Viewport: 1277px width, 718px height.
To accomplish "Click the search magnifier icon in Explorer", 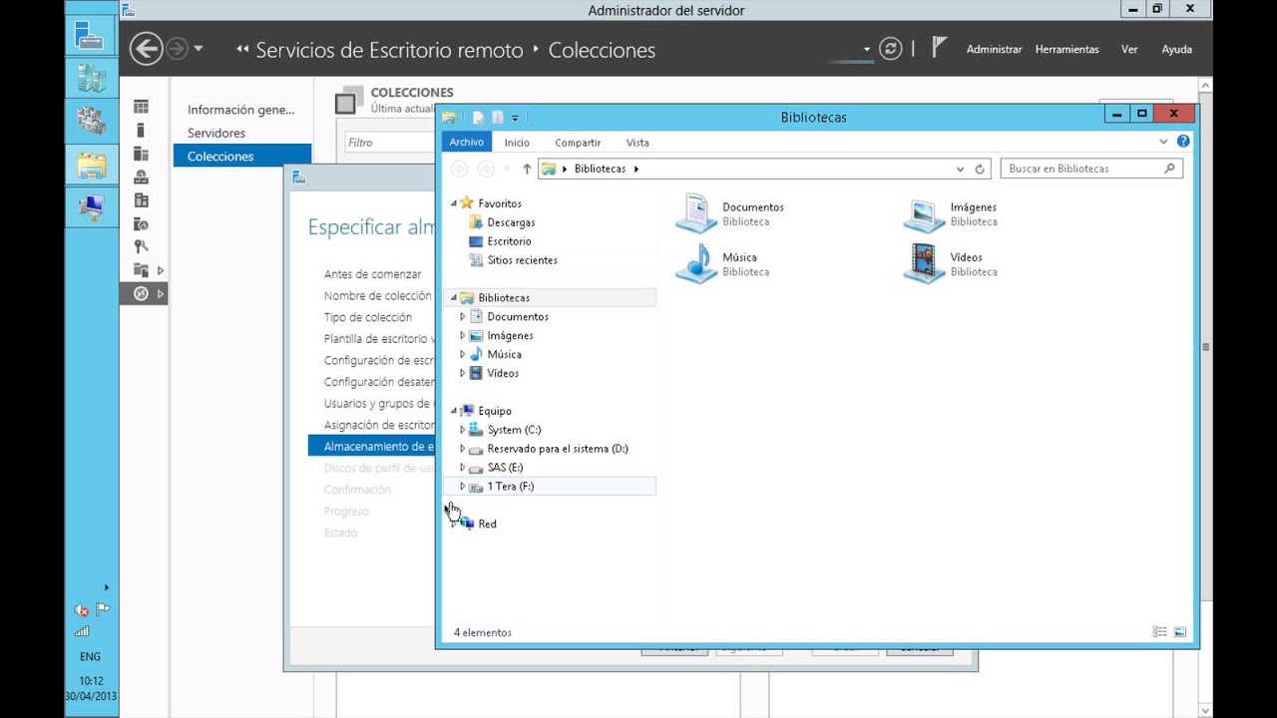I will pos(1170,169).
